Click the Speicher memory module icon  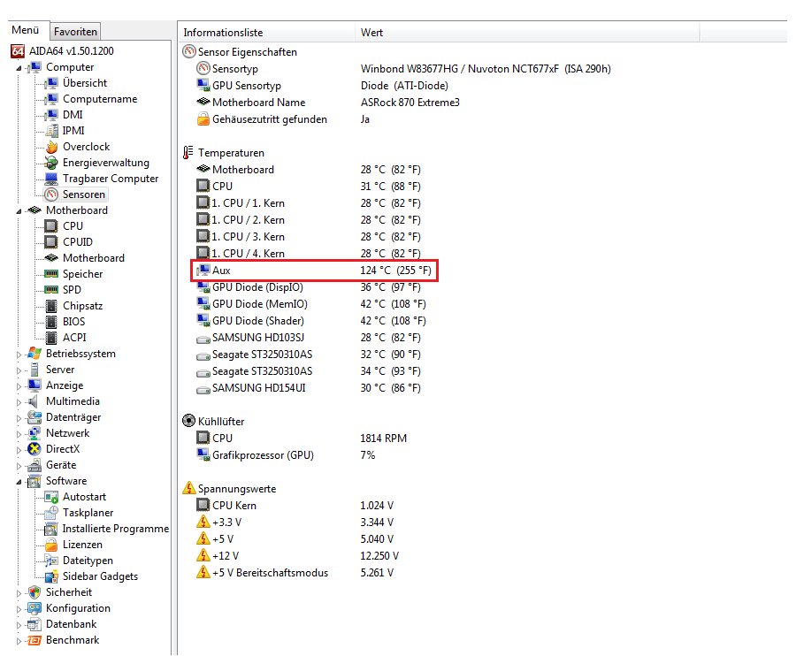coord(51,274)
